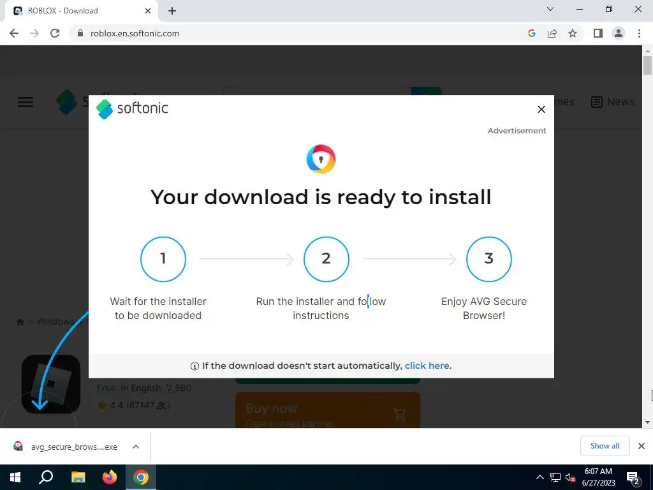Image resolution: width=653 pixels, height=490 pixels.
Task: Minimize the Chrome window
Action: 579,9
